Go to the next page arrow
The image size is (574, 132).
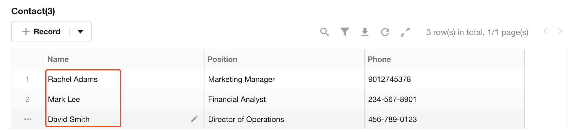pos(560,31)
